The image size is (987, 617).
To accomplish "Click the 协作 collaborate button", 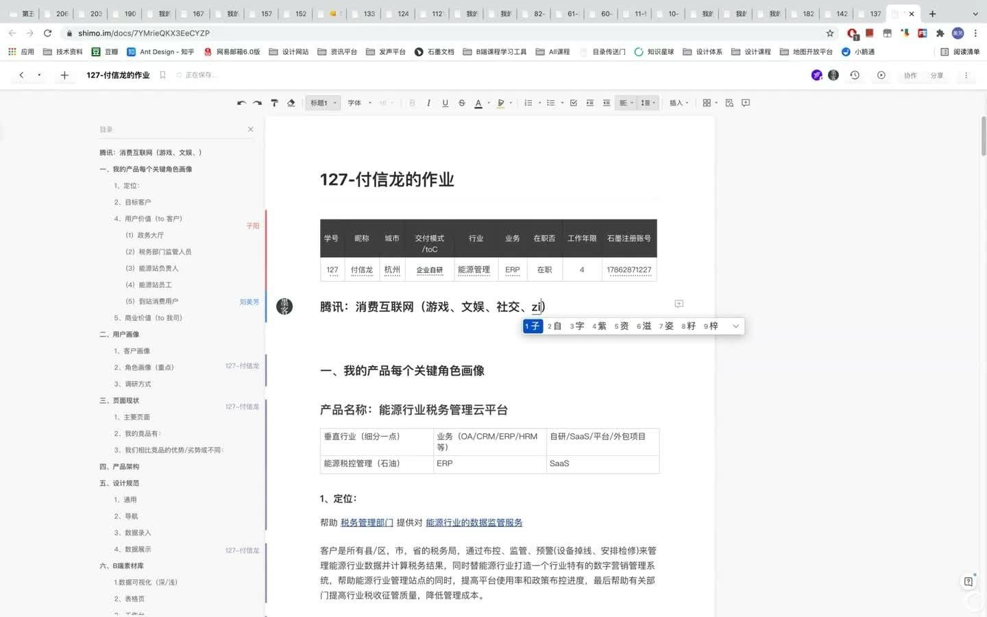I will point(910,75).
